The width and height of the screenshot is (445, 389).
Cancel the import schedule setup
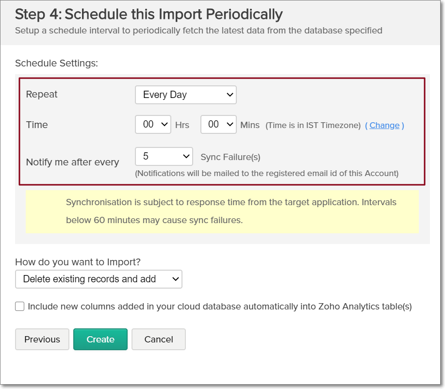(x=159, y=340)
